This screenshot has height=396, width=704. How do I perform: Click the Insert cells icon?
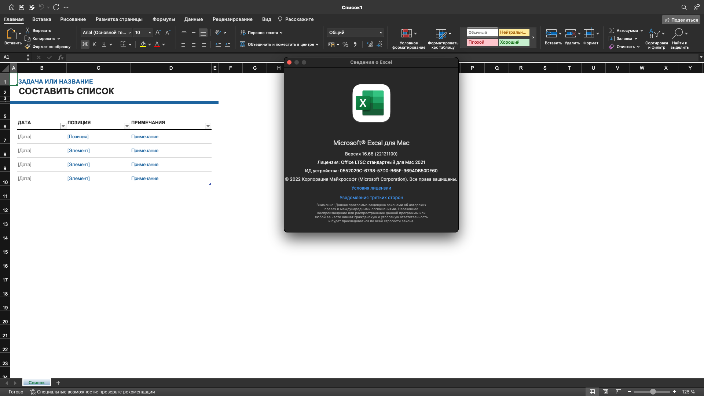coord(551,34)
